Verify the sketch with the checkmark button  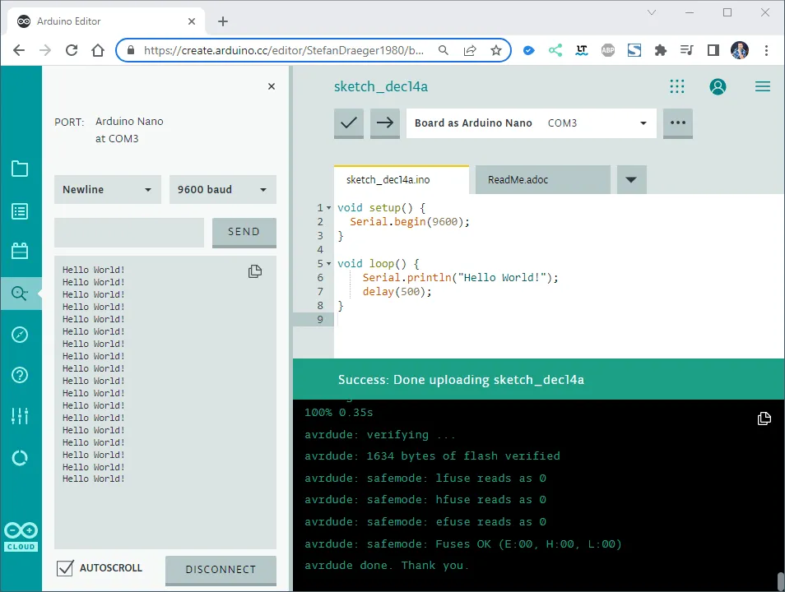pyautogui.click(x=348, y=123)
